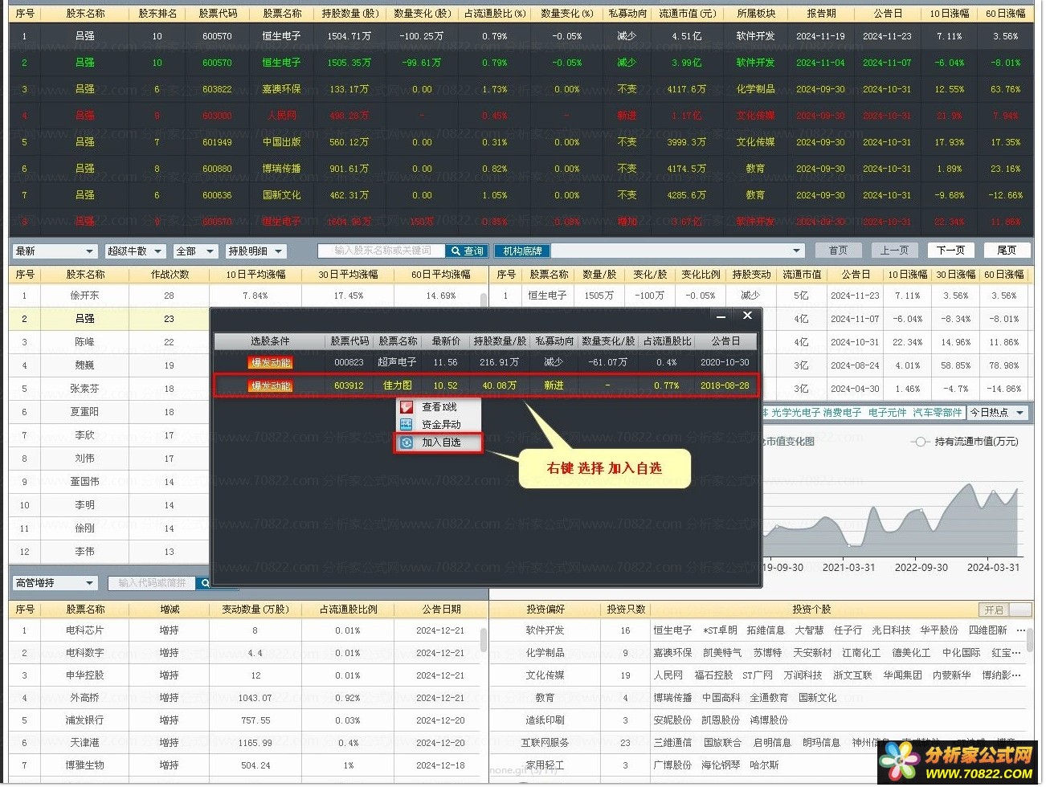Click the 输入代码或简拼 input field
This screenshot has height=787, width=1046.
pyautogui.click(x=152, y=583)
